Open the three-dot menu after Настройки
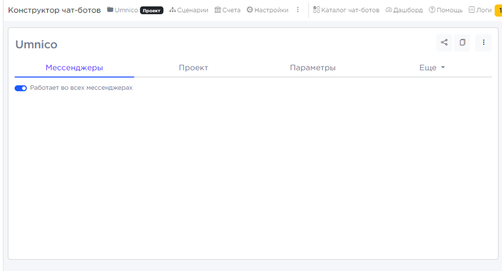This screenshot has height=271, width=502. [297, 10]
